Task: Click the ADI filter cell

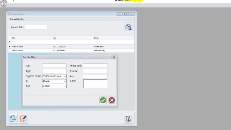Action: [31, 42]
